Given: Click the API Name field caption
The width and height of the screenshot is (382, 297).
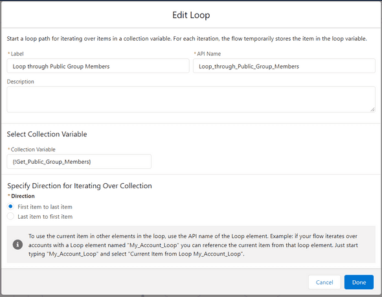Looking at the screenshot, I should (x=207, y=54).
